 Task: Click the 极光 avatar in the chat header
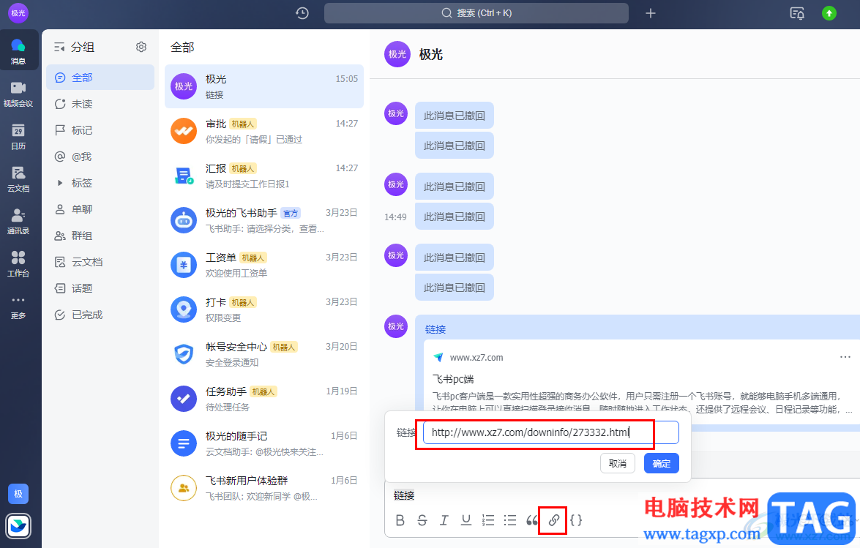coord(397,54)
